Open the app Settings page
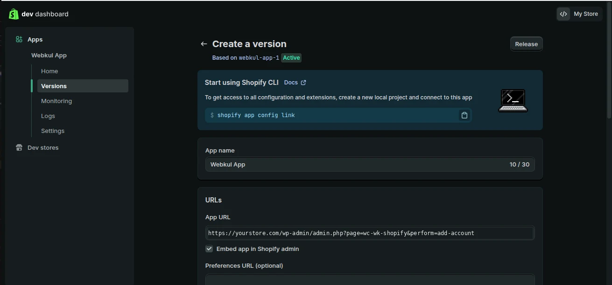Viewport: 612px width, 285px height. [53, 131]
